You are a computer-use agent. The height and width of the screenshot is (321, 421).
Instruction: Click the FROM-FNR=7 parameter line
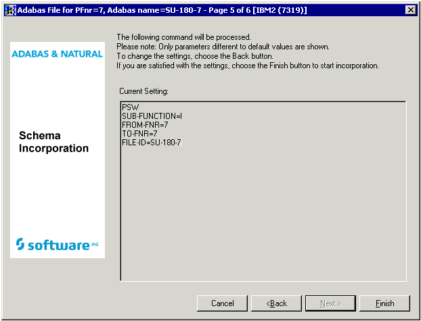[x=144, y=125]
